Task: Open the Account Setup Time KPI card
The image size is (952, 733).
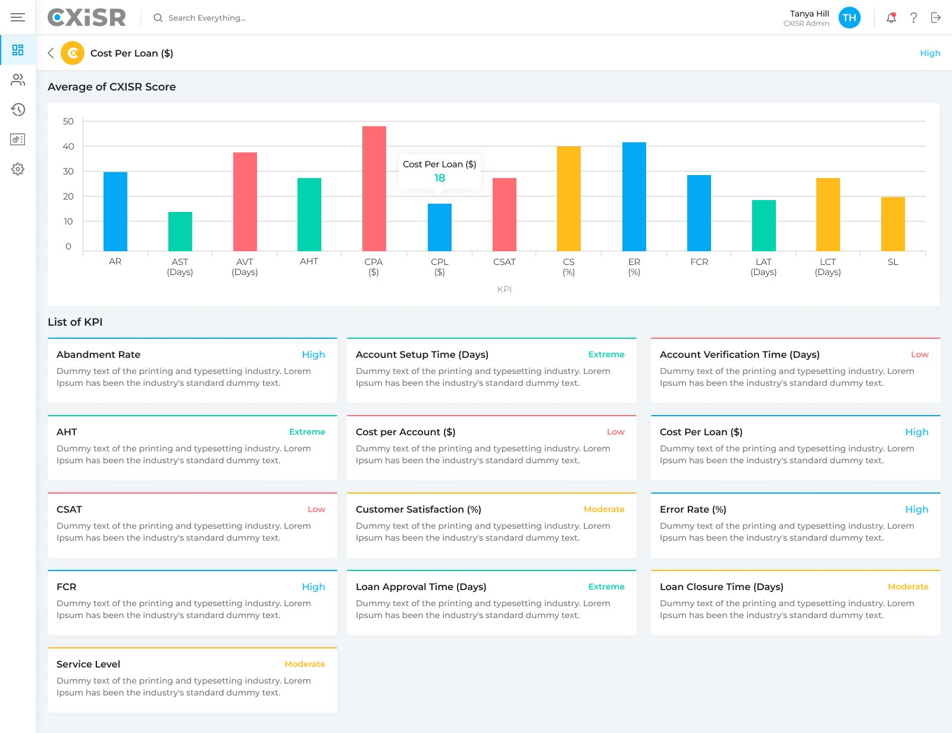Action: (491, 370)
